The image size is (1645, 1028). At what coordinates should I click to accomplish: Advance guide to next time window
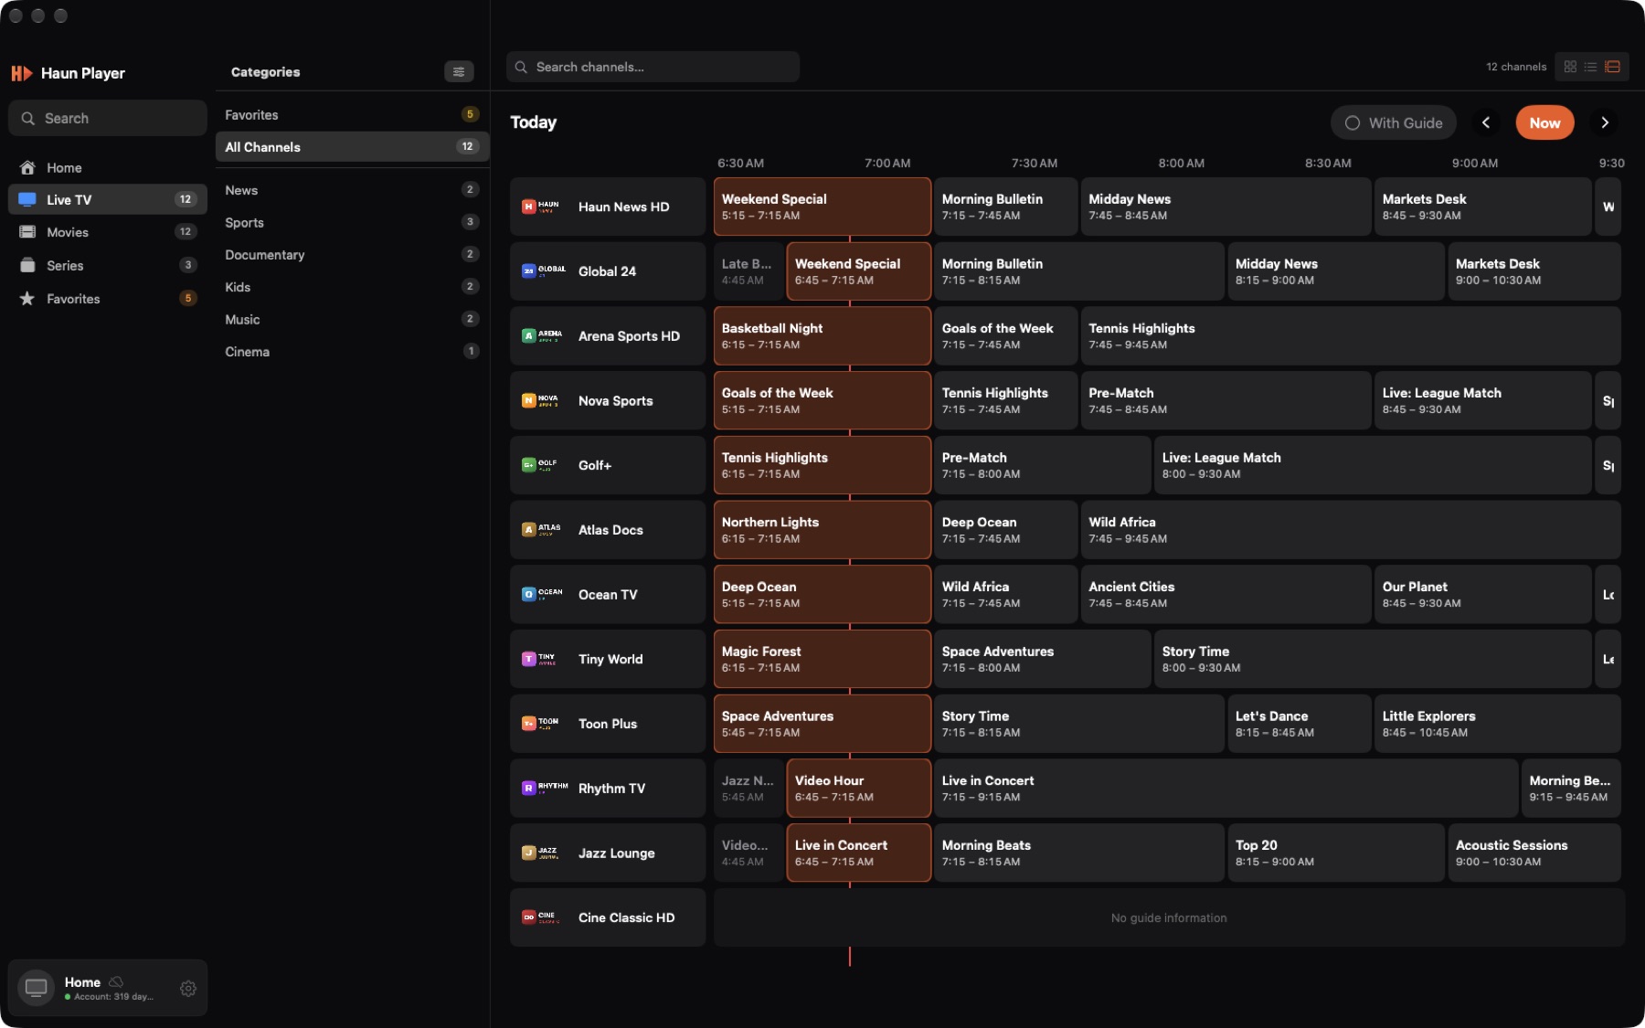(x=1605, y=123)
